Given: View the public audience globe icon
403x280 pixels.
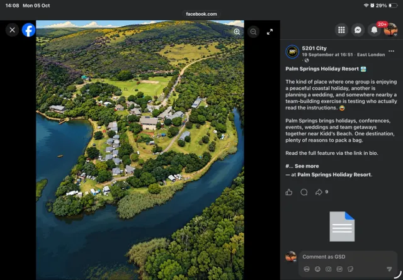Looking at the screenshot, I should point(307,60).
